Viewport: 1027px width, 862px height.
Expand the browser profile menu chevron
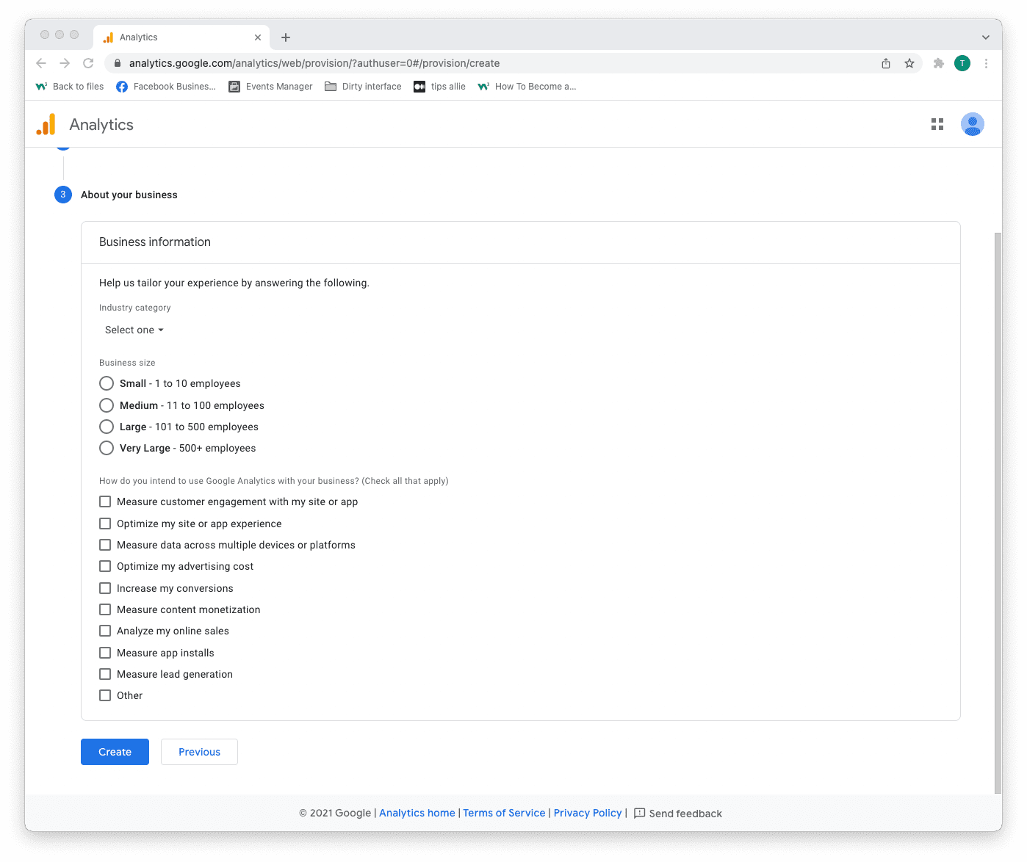coord(985,37)
